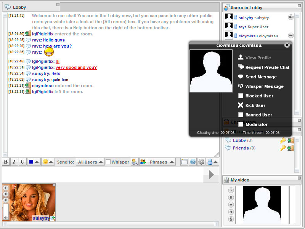Click camera icon next to suisytry
The width and height of the screenshot is (305, 229).
pos(291,17)
